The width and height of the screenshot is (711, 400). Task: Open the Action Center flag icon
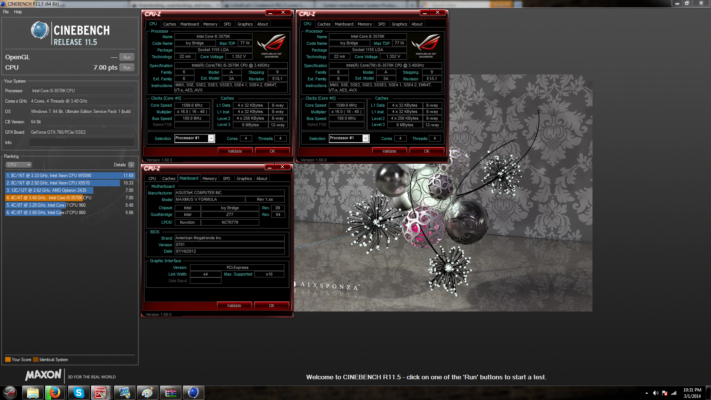[665, 393]
